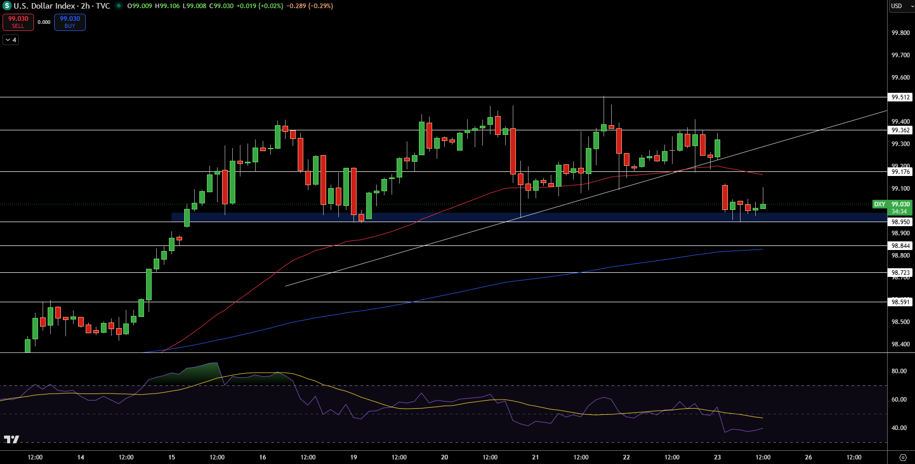Image resolution: width=915 pixels, height=464 pixels.
Task: Open chart settings hexagon gear icon
Action: point(902,457)
